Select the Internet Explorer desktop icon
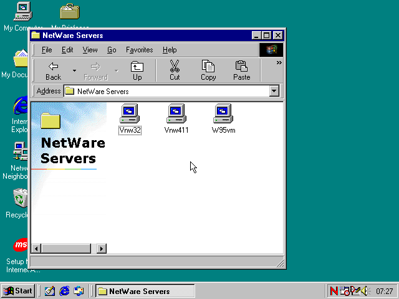Viewport: 399px width, 299px height. tap(21, 105)
